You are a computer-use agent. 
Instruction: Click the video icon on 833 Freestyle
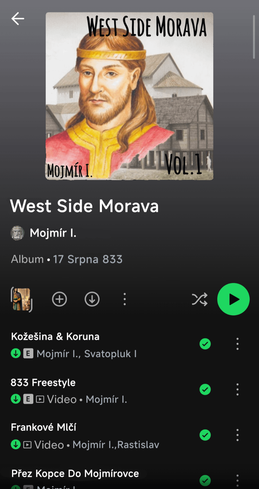click(x=40, y=399)
